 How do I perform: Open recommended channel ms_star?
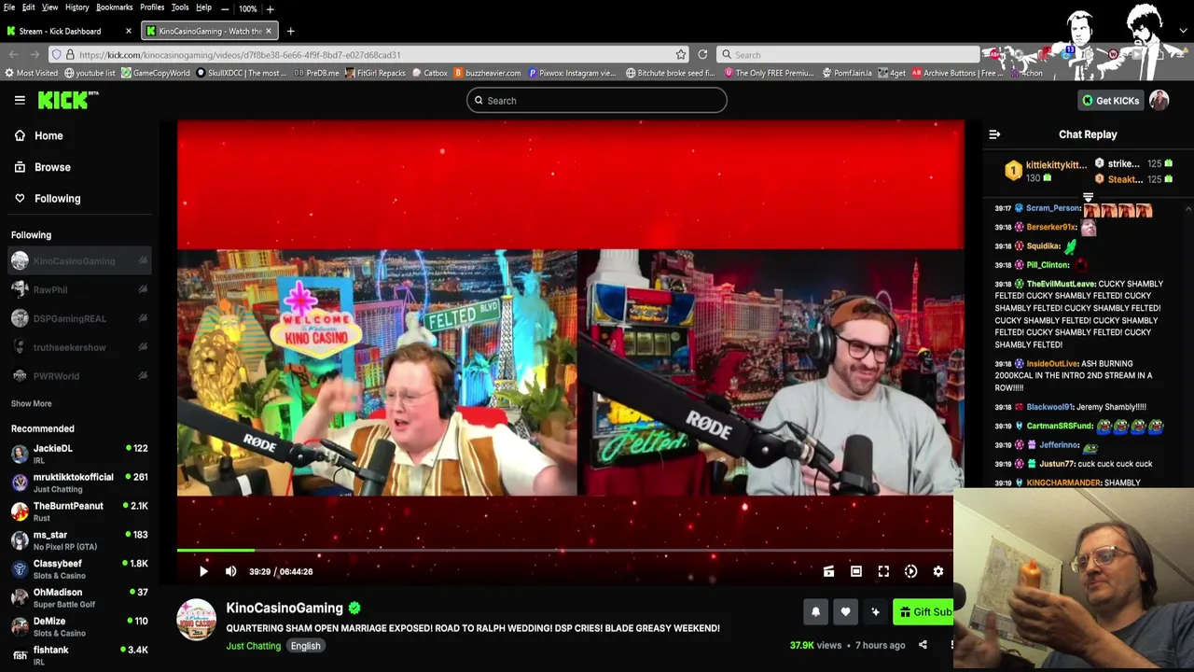[79, 540]
